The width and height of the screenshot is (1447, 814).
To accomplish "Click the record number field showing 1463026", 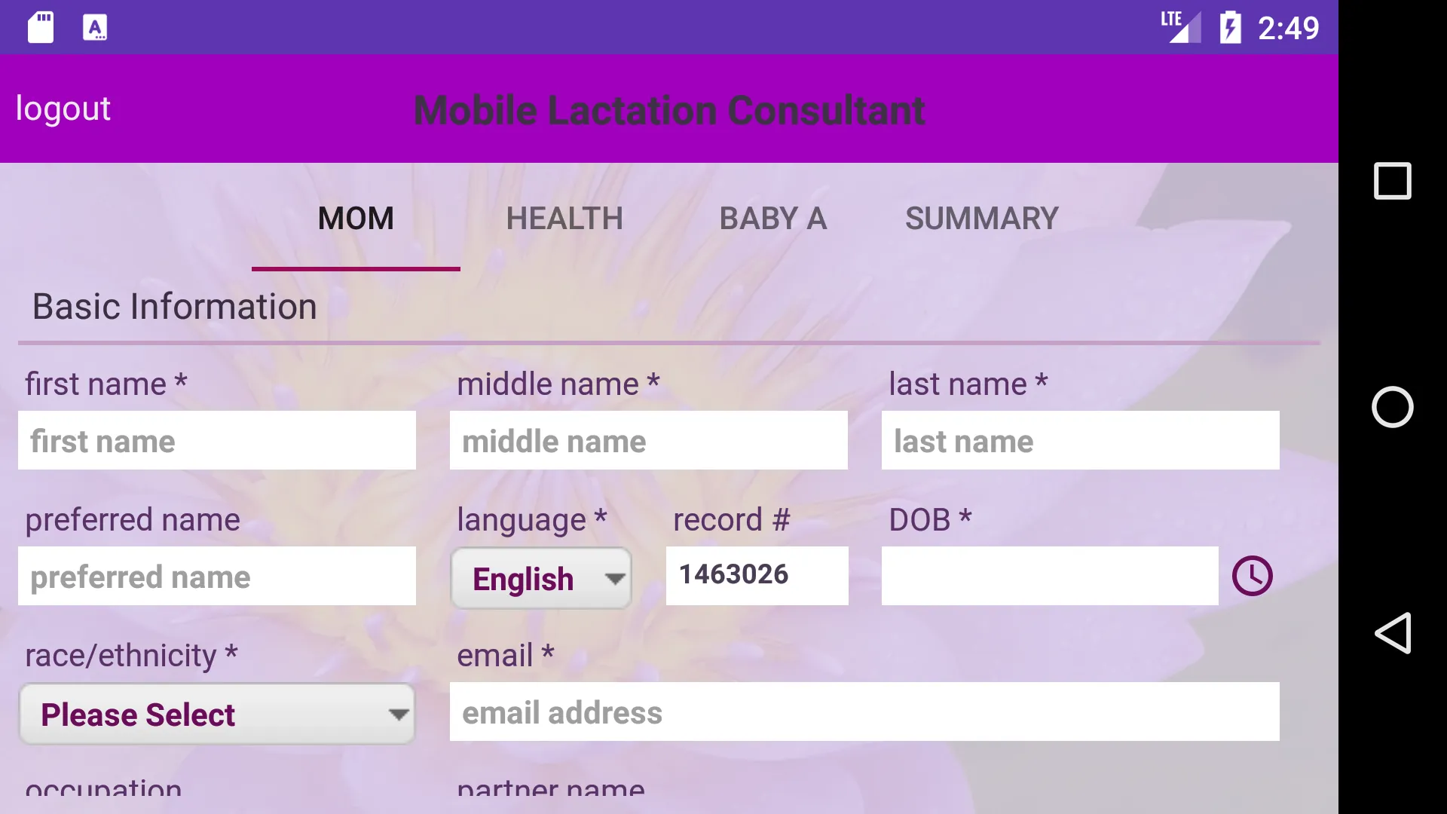I will (757, 574).
